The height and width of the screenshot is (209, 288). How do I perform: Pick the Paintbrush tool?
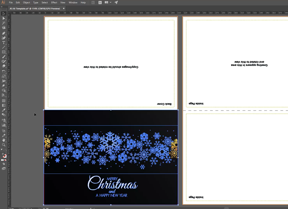click(x=4, y=57)
